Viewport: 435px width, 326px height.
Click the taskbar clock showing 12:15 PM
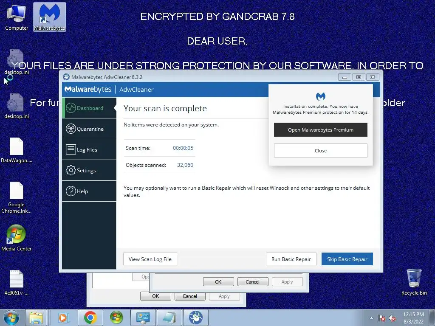[x=413, y=318]
